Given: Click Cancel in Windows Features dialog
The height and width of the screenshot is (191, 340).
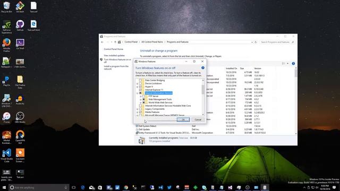Looking at the screenshot, I should 198,119.
